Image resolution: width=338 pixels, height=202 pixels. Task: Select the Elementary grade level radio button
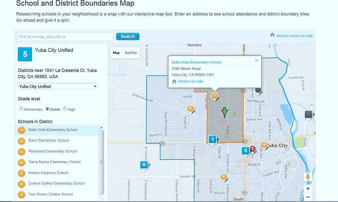tap(21, 109)
